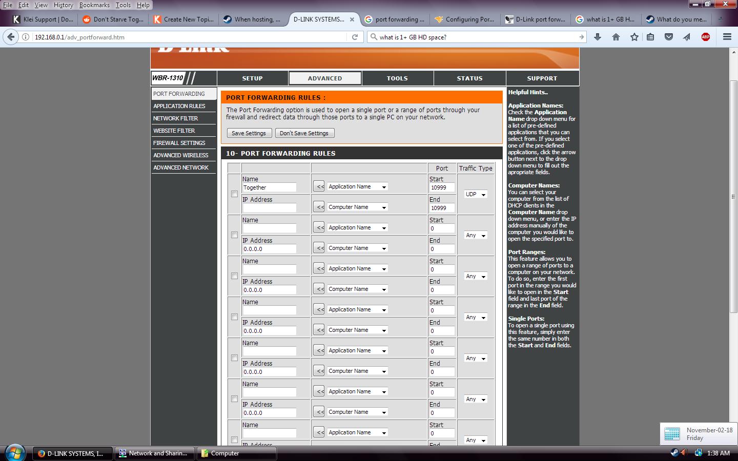Open the first Computer Name dropdown

coord(357,207)
